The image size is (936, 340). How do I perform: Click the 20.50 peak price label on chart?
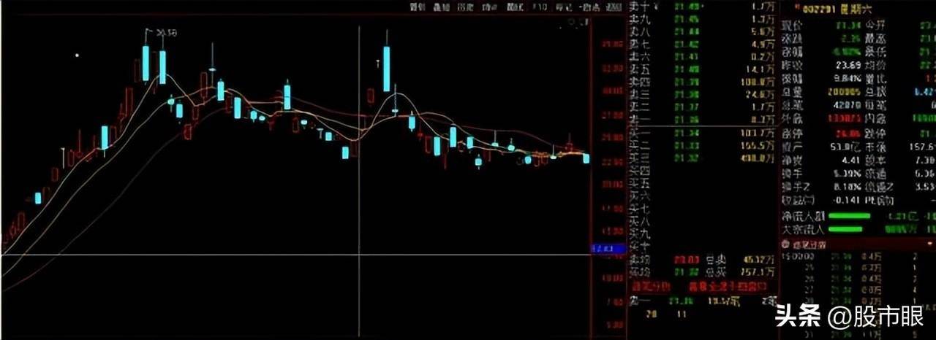pyautogui.click(x=167, y=33)
